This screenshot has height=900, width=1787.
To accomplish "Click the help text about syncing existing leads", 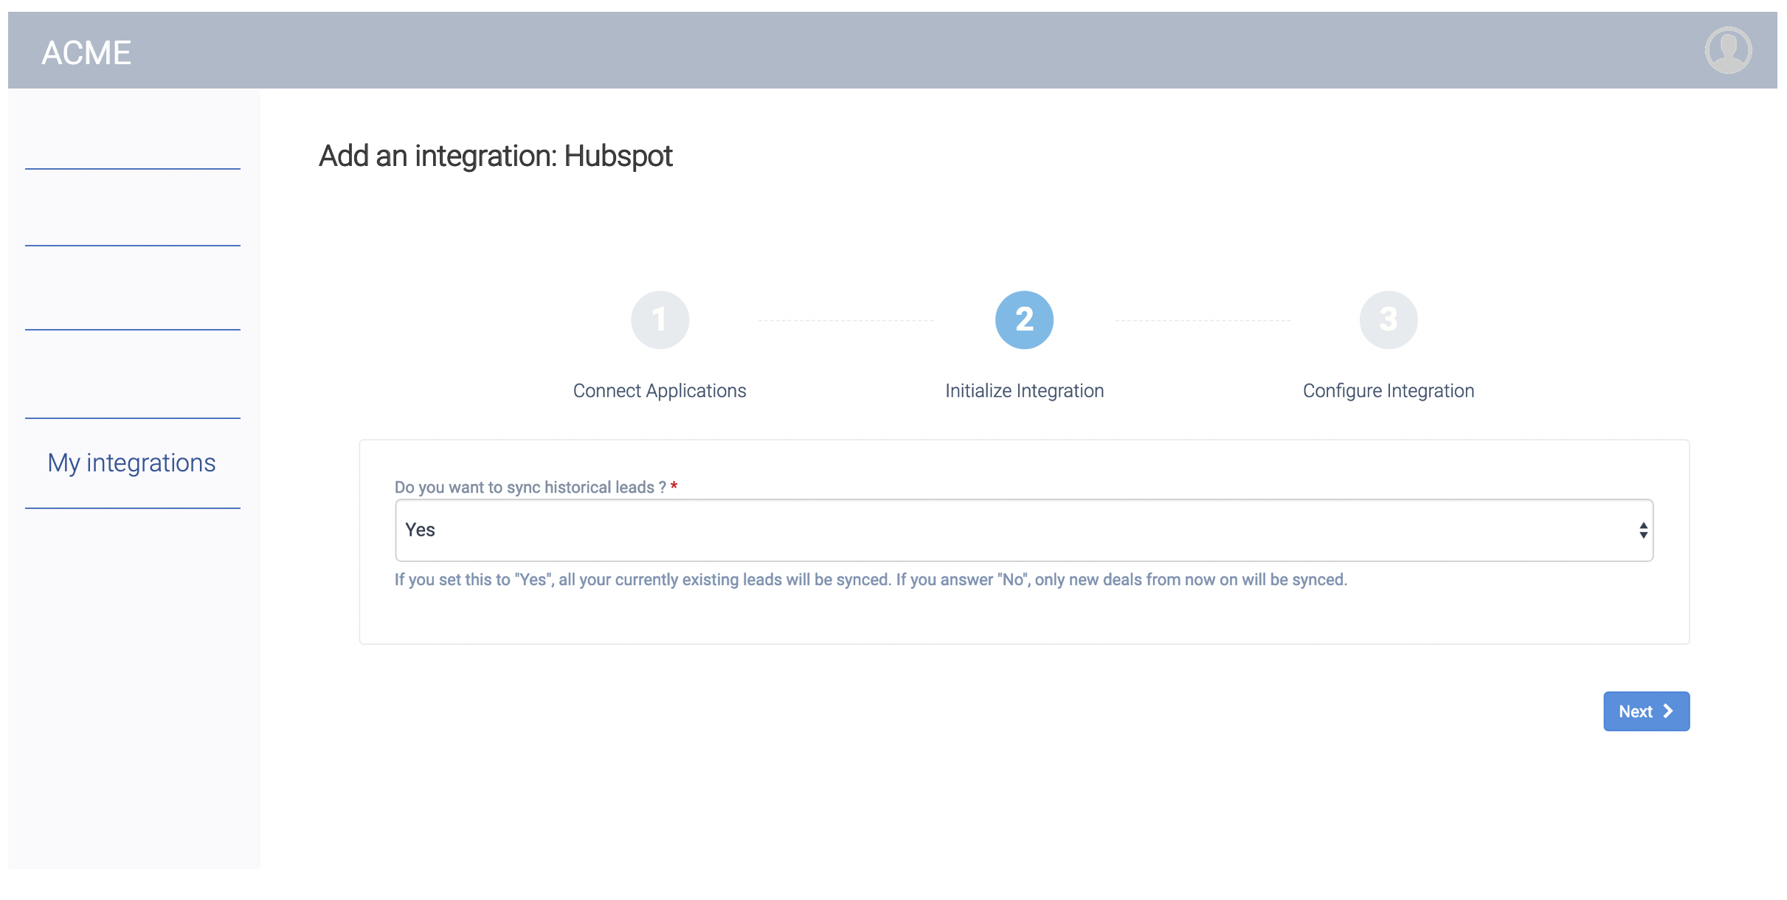I will point(871,580).
